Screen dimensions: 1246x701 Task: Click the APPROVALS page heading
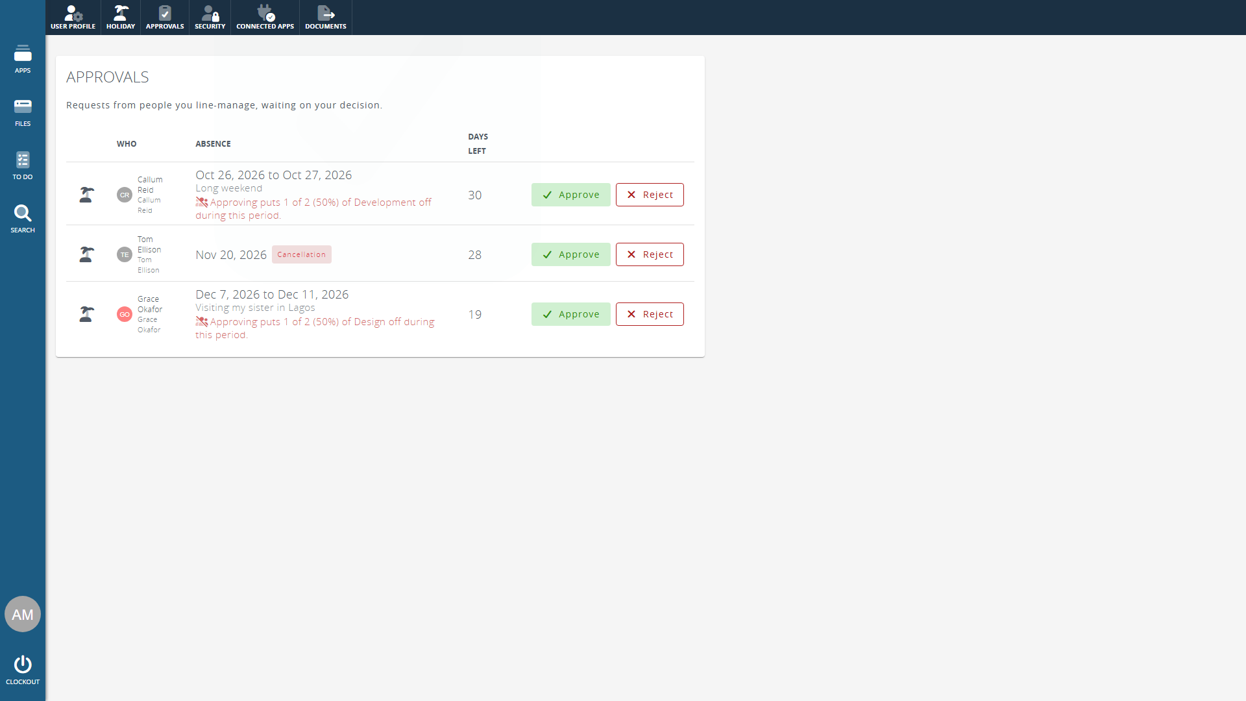click(108, 77)
